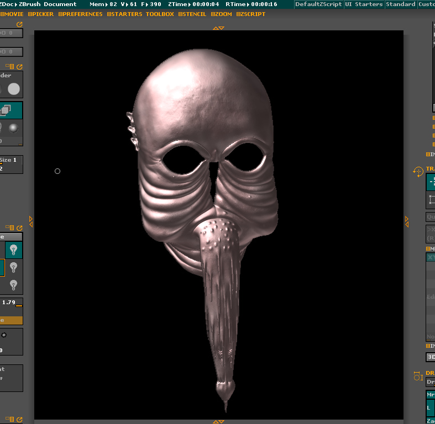Viewport: 435px width, 424px height.
Task: Click the arrows above the canvas top edge
Action: pyautogui.click(x=219, y=28)
